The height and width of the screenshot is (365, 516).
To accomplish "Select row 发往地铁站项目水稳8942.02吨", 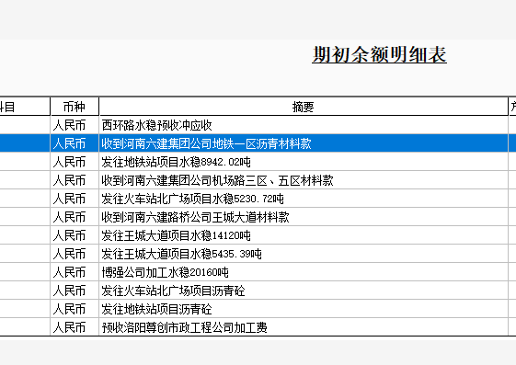I will point(258,162).
